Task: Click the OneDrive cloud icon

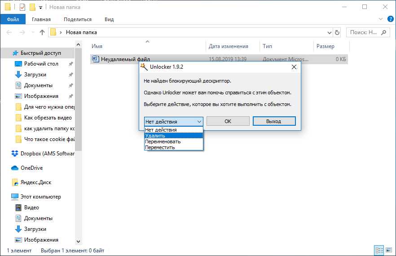Action: [15, 168]
